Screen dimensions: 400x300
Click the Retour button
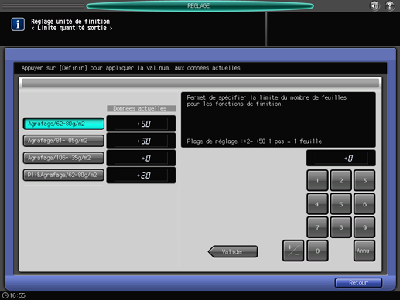pos(358,283)
